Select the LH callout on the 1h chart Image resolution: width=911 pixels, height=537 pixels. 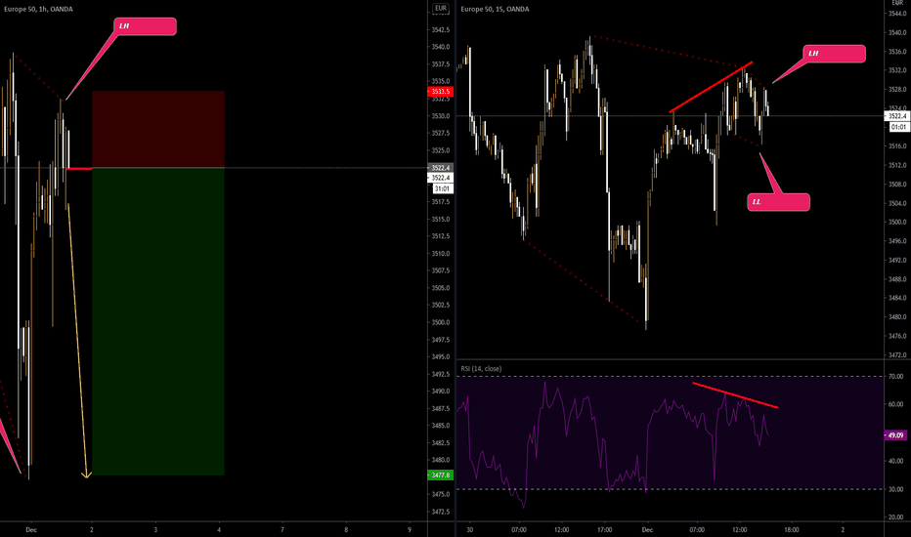point(147,26)
